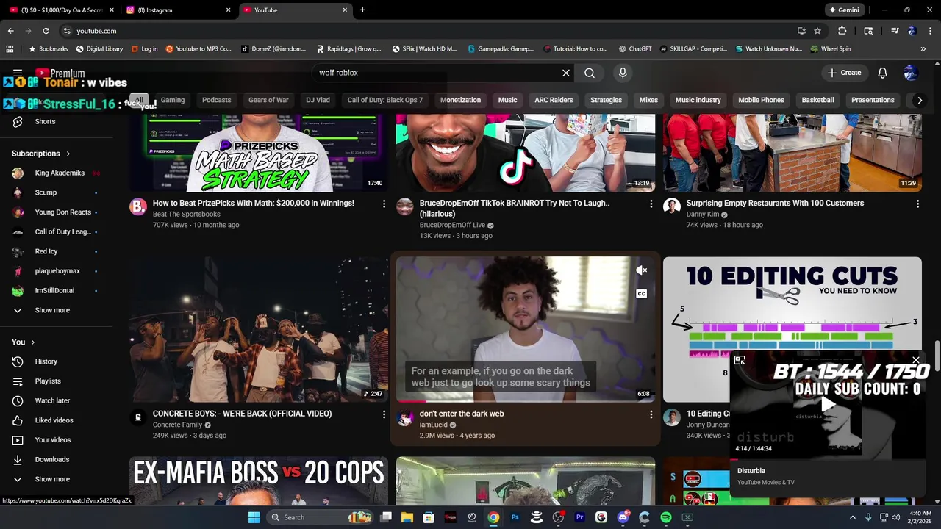This screenshot has height=529, width=941.
Task: Open the EX-MAFIA BOSS vs 20 COPS thumbnail
Action: [259, 481]
